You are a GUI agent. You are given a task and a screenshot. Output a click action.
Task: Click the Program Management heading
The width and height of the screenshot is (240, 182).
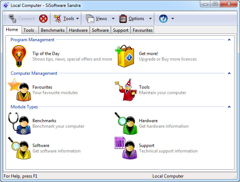coord(32,40)
